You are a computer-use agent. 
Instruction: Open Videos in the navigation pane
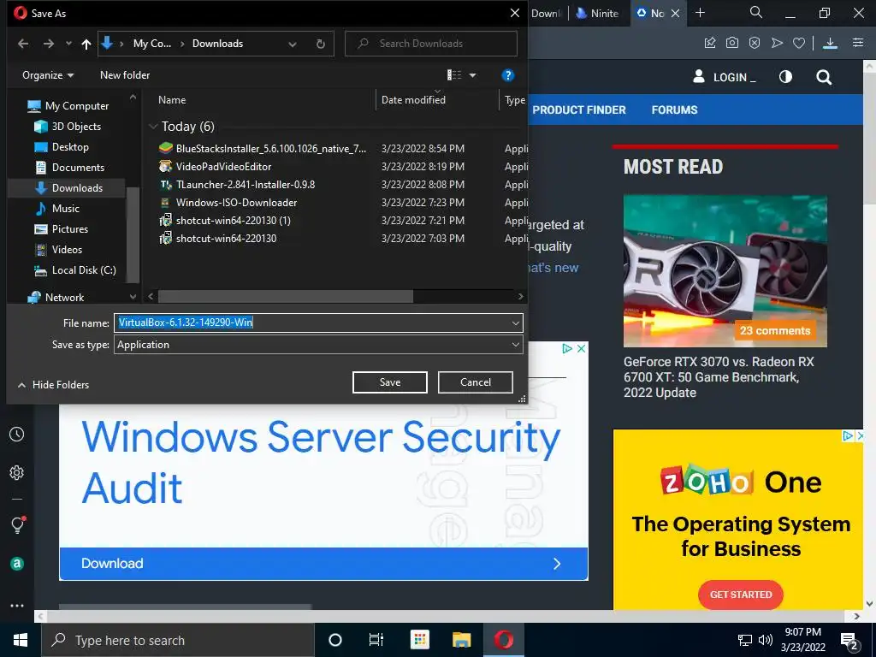[58, 250]
